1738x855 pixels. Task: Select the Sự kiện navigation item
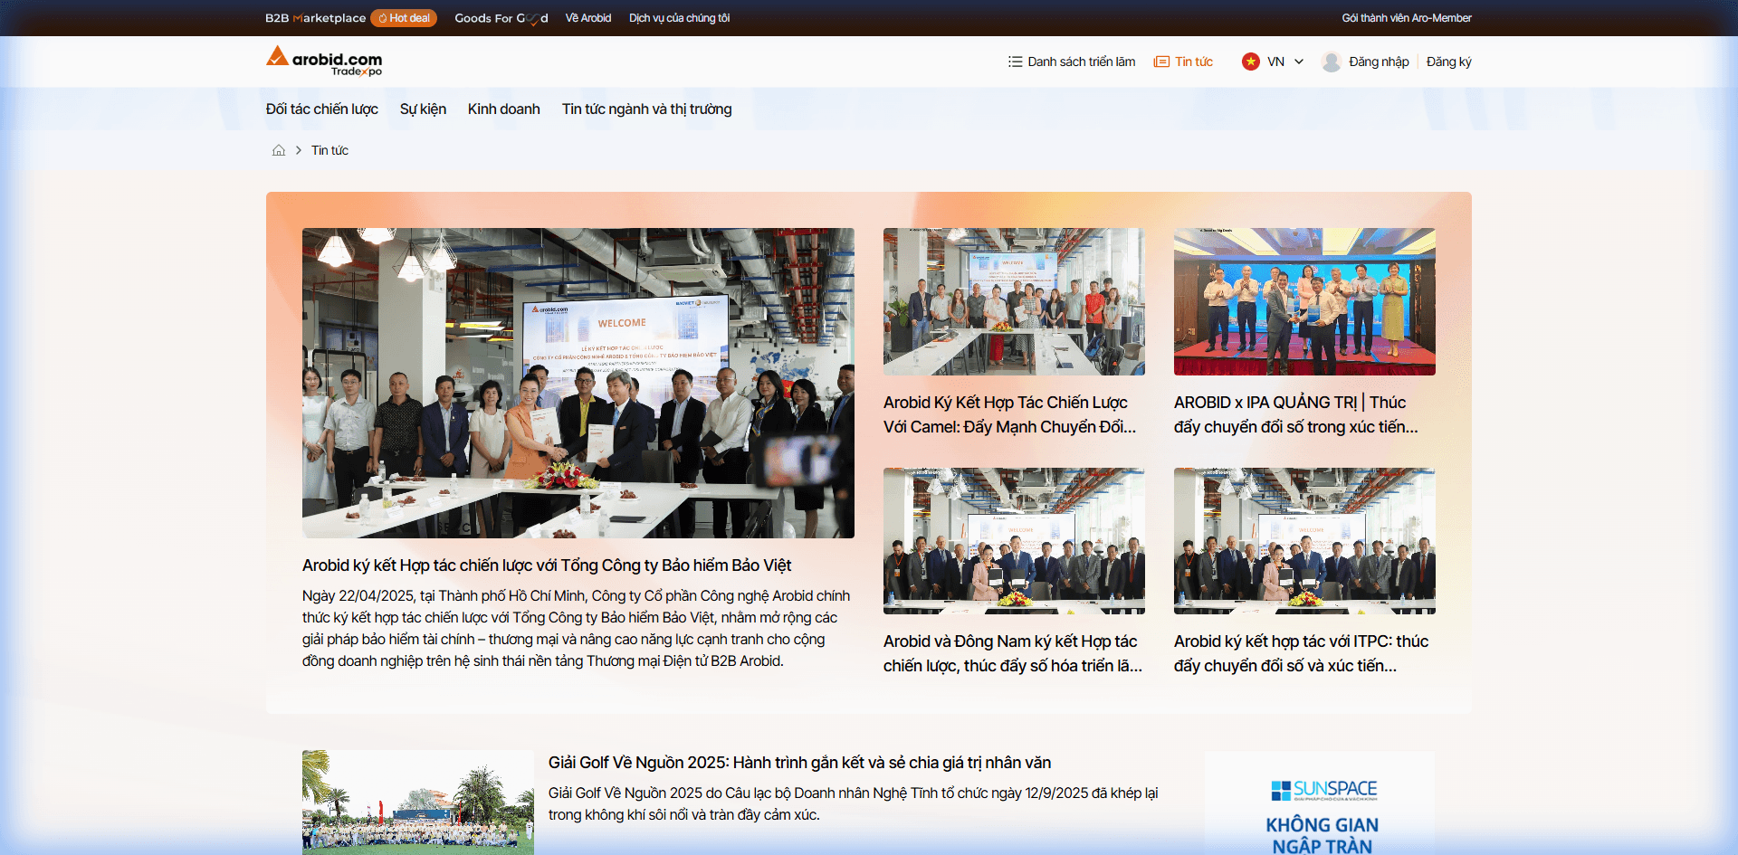coord(423,109)
